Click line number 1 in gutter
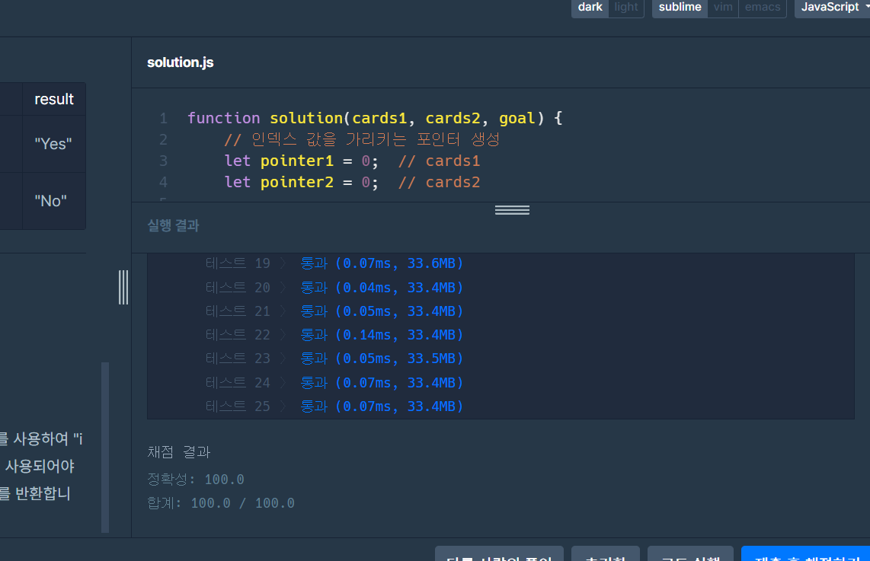This screenshot has width=870, height=561. coord(163,118)
